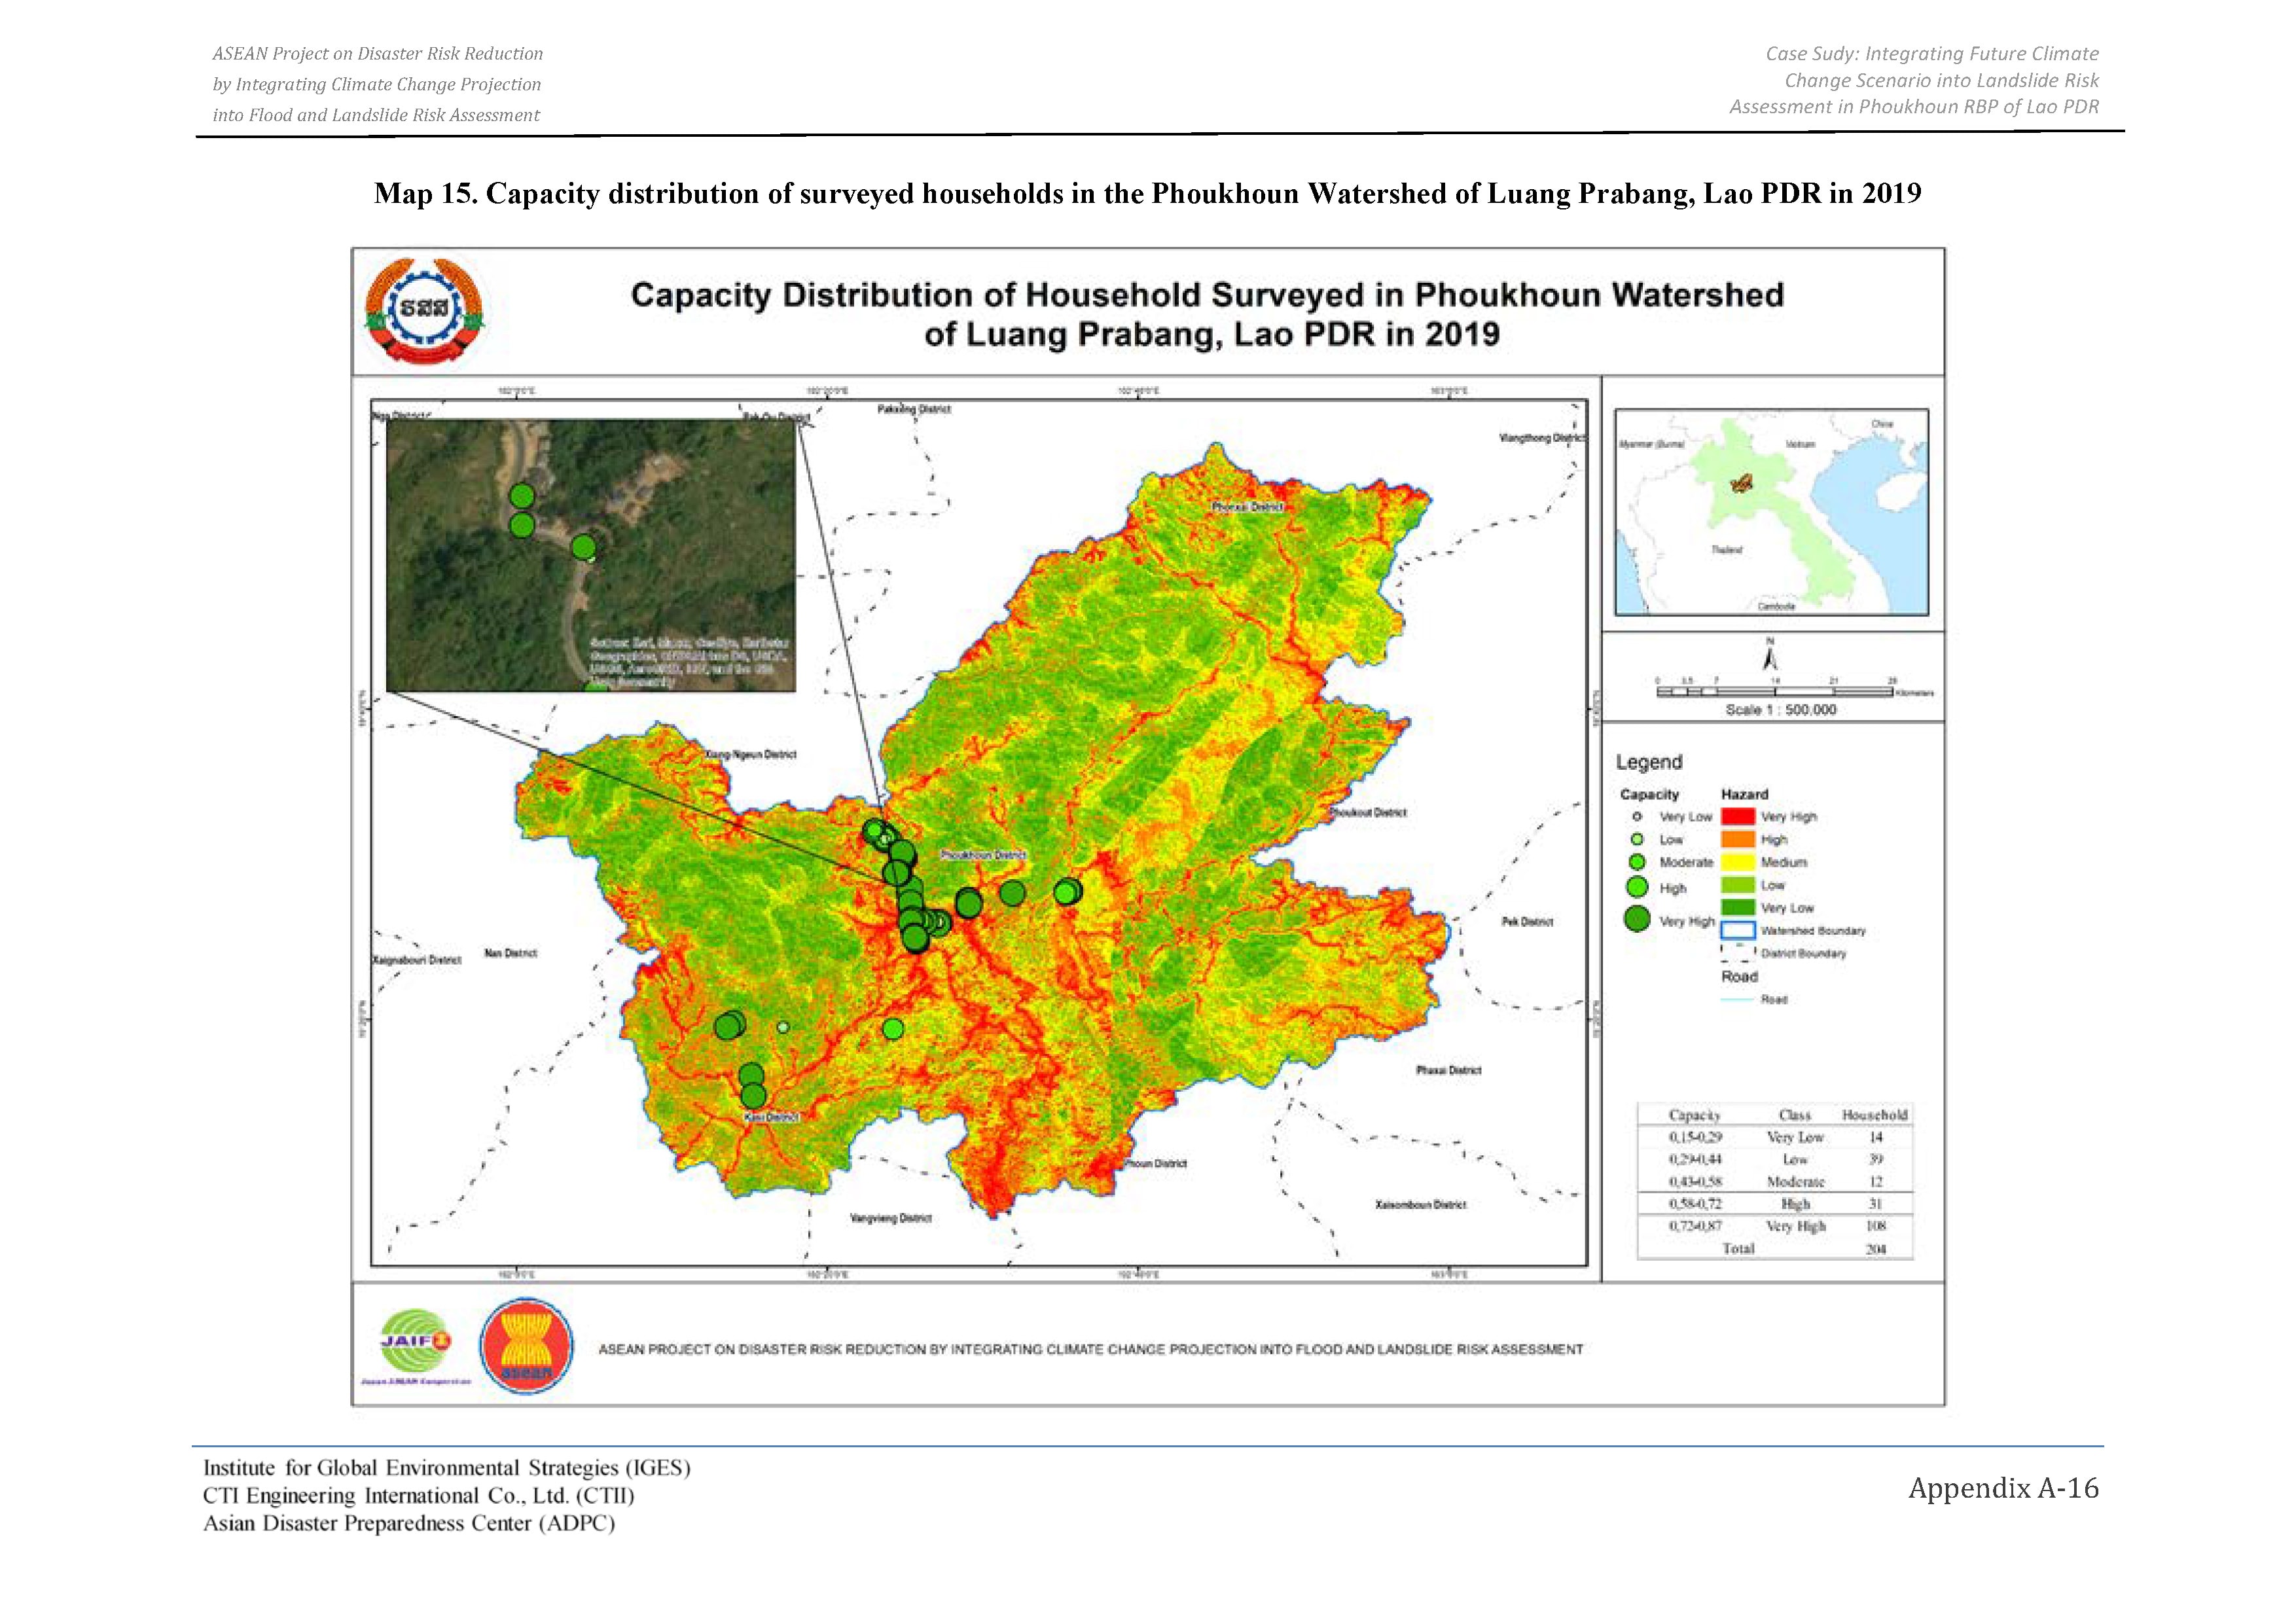The height and width of the screenshot is (1624, 2296).
Task: Click the yellow Medium hazard swatch
Action: (x=1738, y=862)
